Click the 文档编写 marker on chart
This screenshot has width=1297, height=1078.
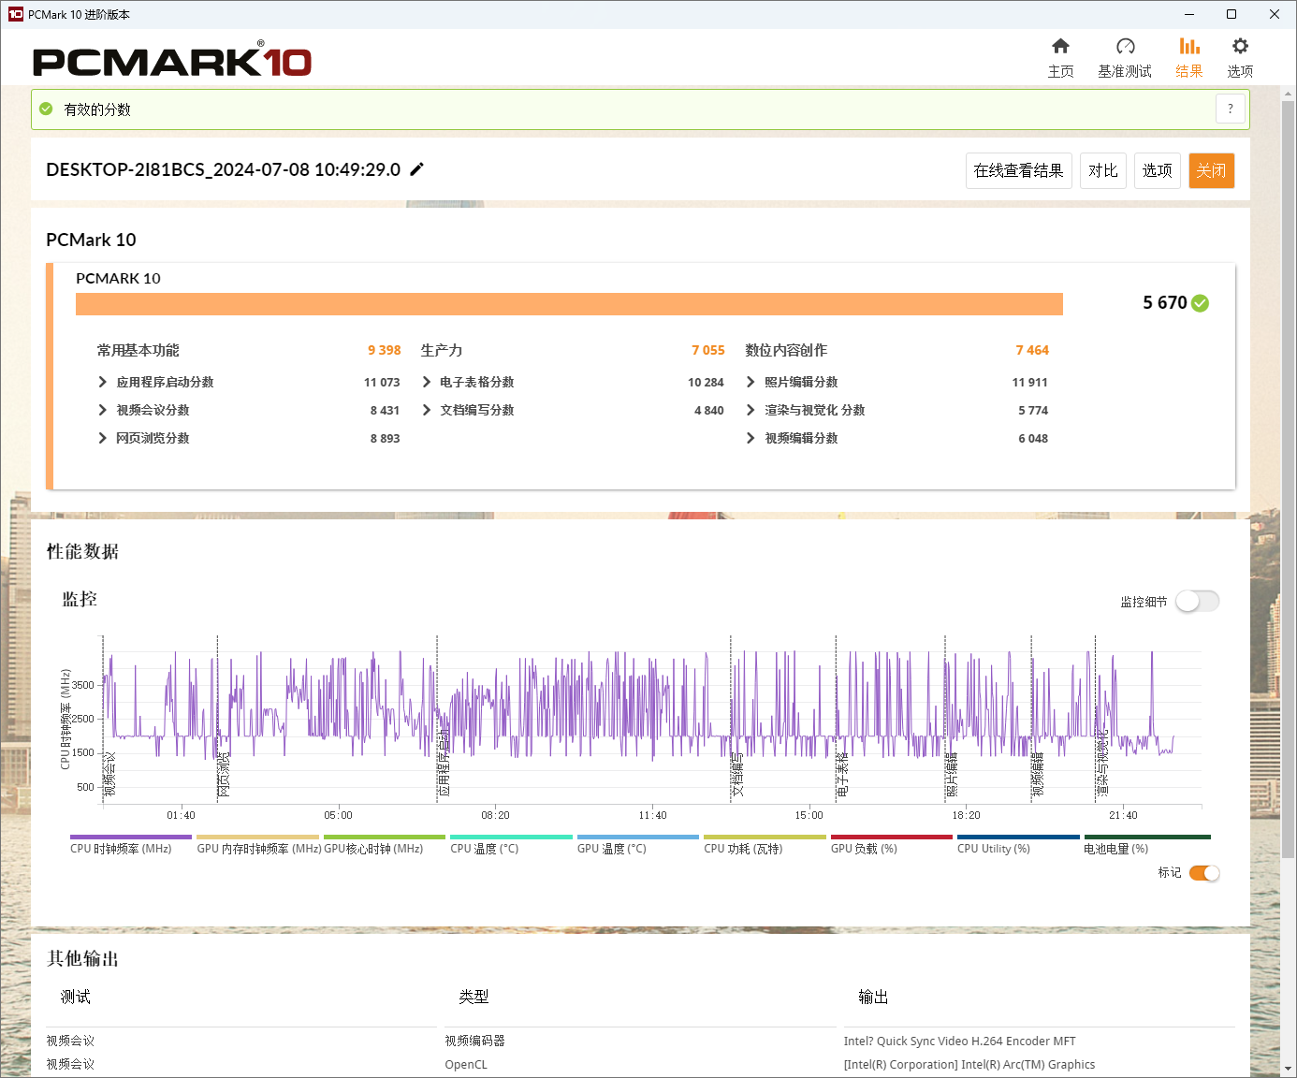737,774
